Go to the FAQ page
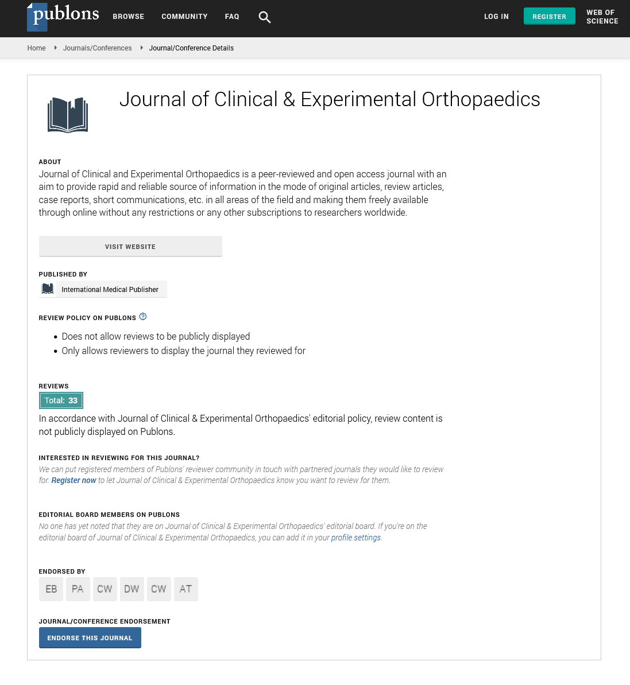This screenshot has height=685, width=630. [232, 17]
